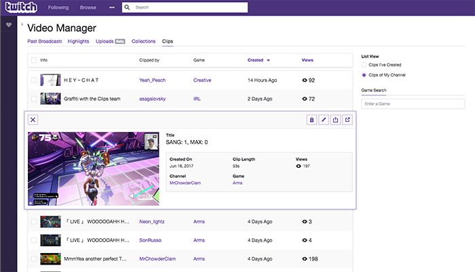Check the Neon_lightz clip row checkbox

click(34, 221)
